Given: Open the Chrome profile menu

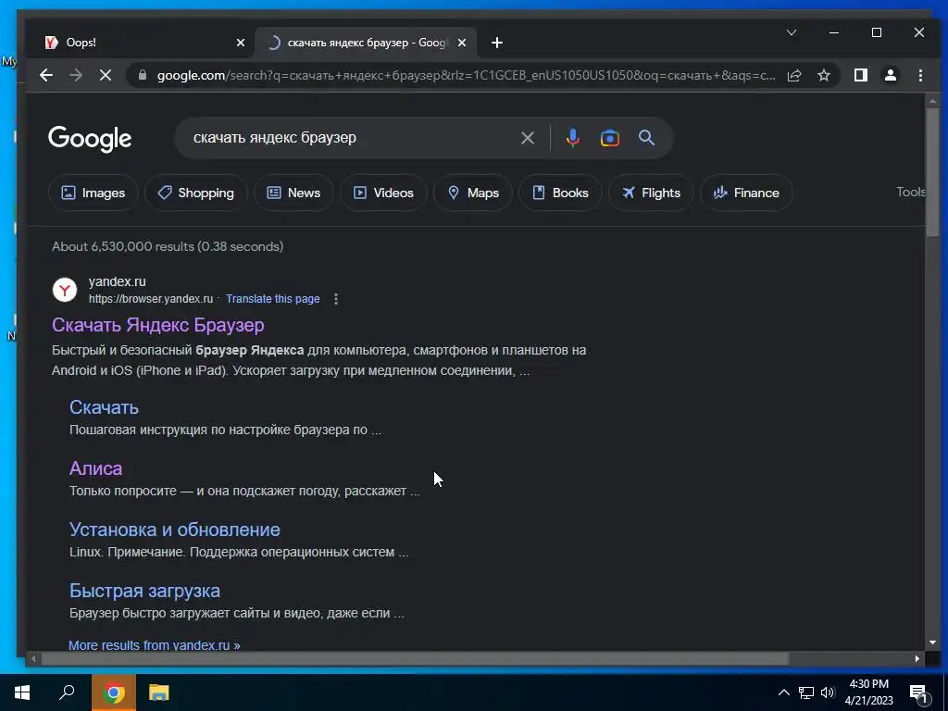Looking at the screenshot, I should pyautogui.click(x=891, y=75).
